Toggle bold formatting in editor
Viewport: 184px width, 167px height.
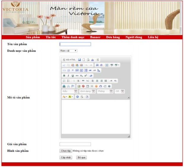[x=64, y=76]
